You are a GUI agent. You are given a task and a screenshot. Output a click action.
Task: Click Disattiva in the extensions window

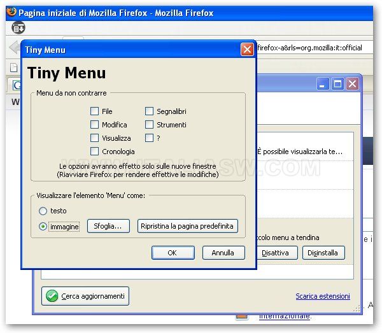277,253
